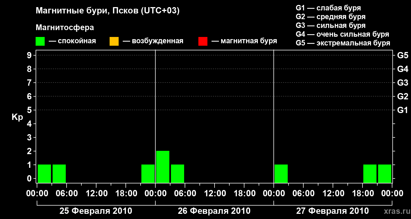Screen dimensions: 411x219
Task: Click the 18:00–21:00 bar on 27 February
Action: point(370,174)
